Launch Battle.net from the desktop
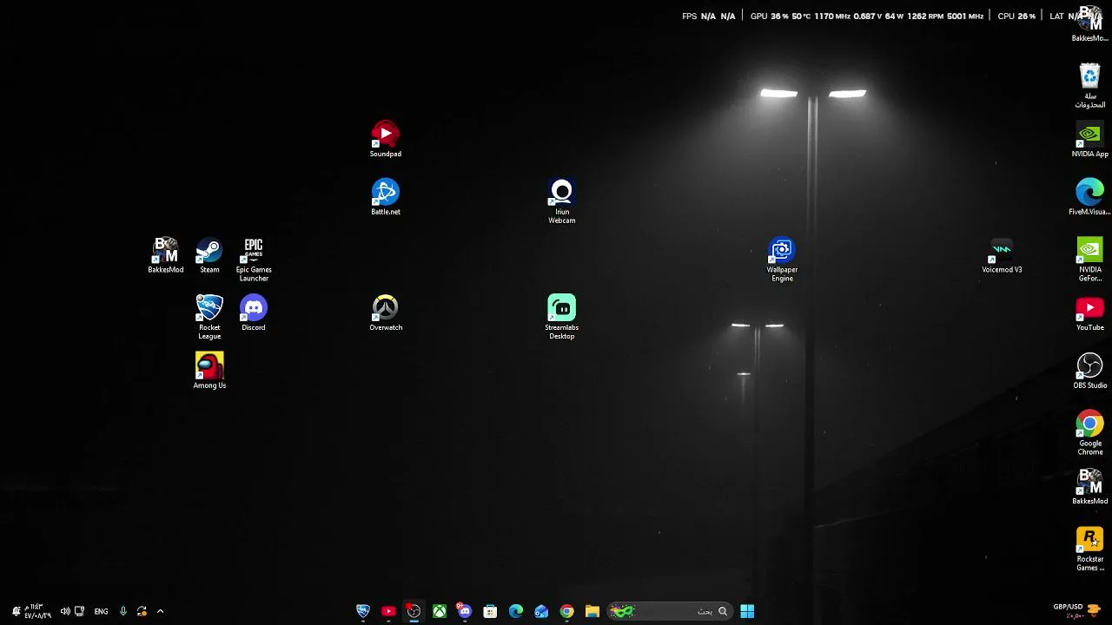 (386, 197)
